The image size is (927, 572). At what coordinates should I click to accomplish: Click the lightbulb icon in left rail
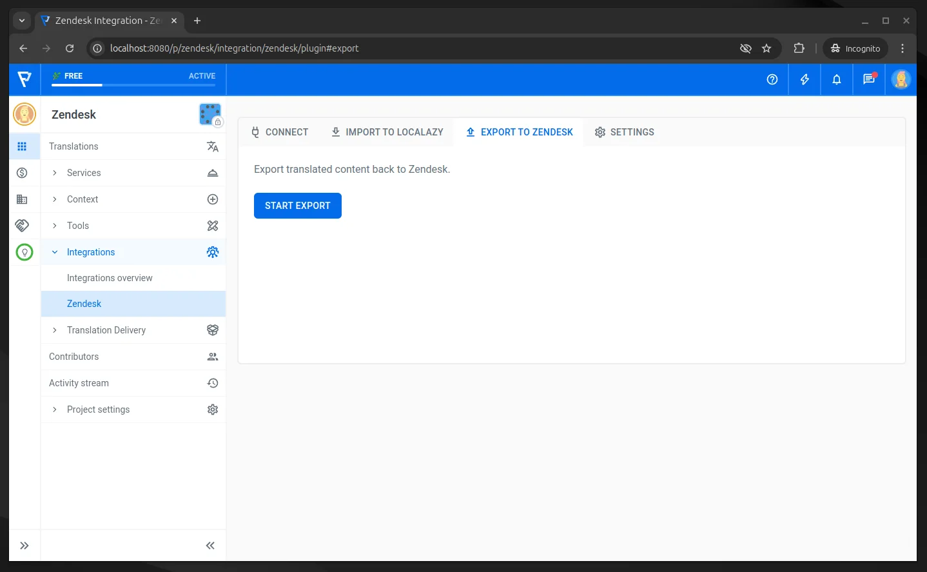[x=24, y=252]
